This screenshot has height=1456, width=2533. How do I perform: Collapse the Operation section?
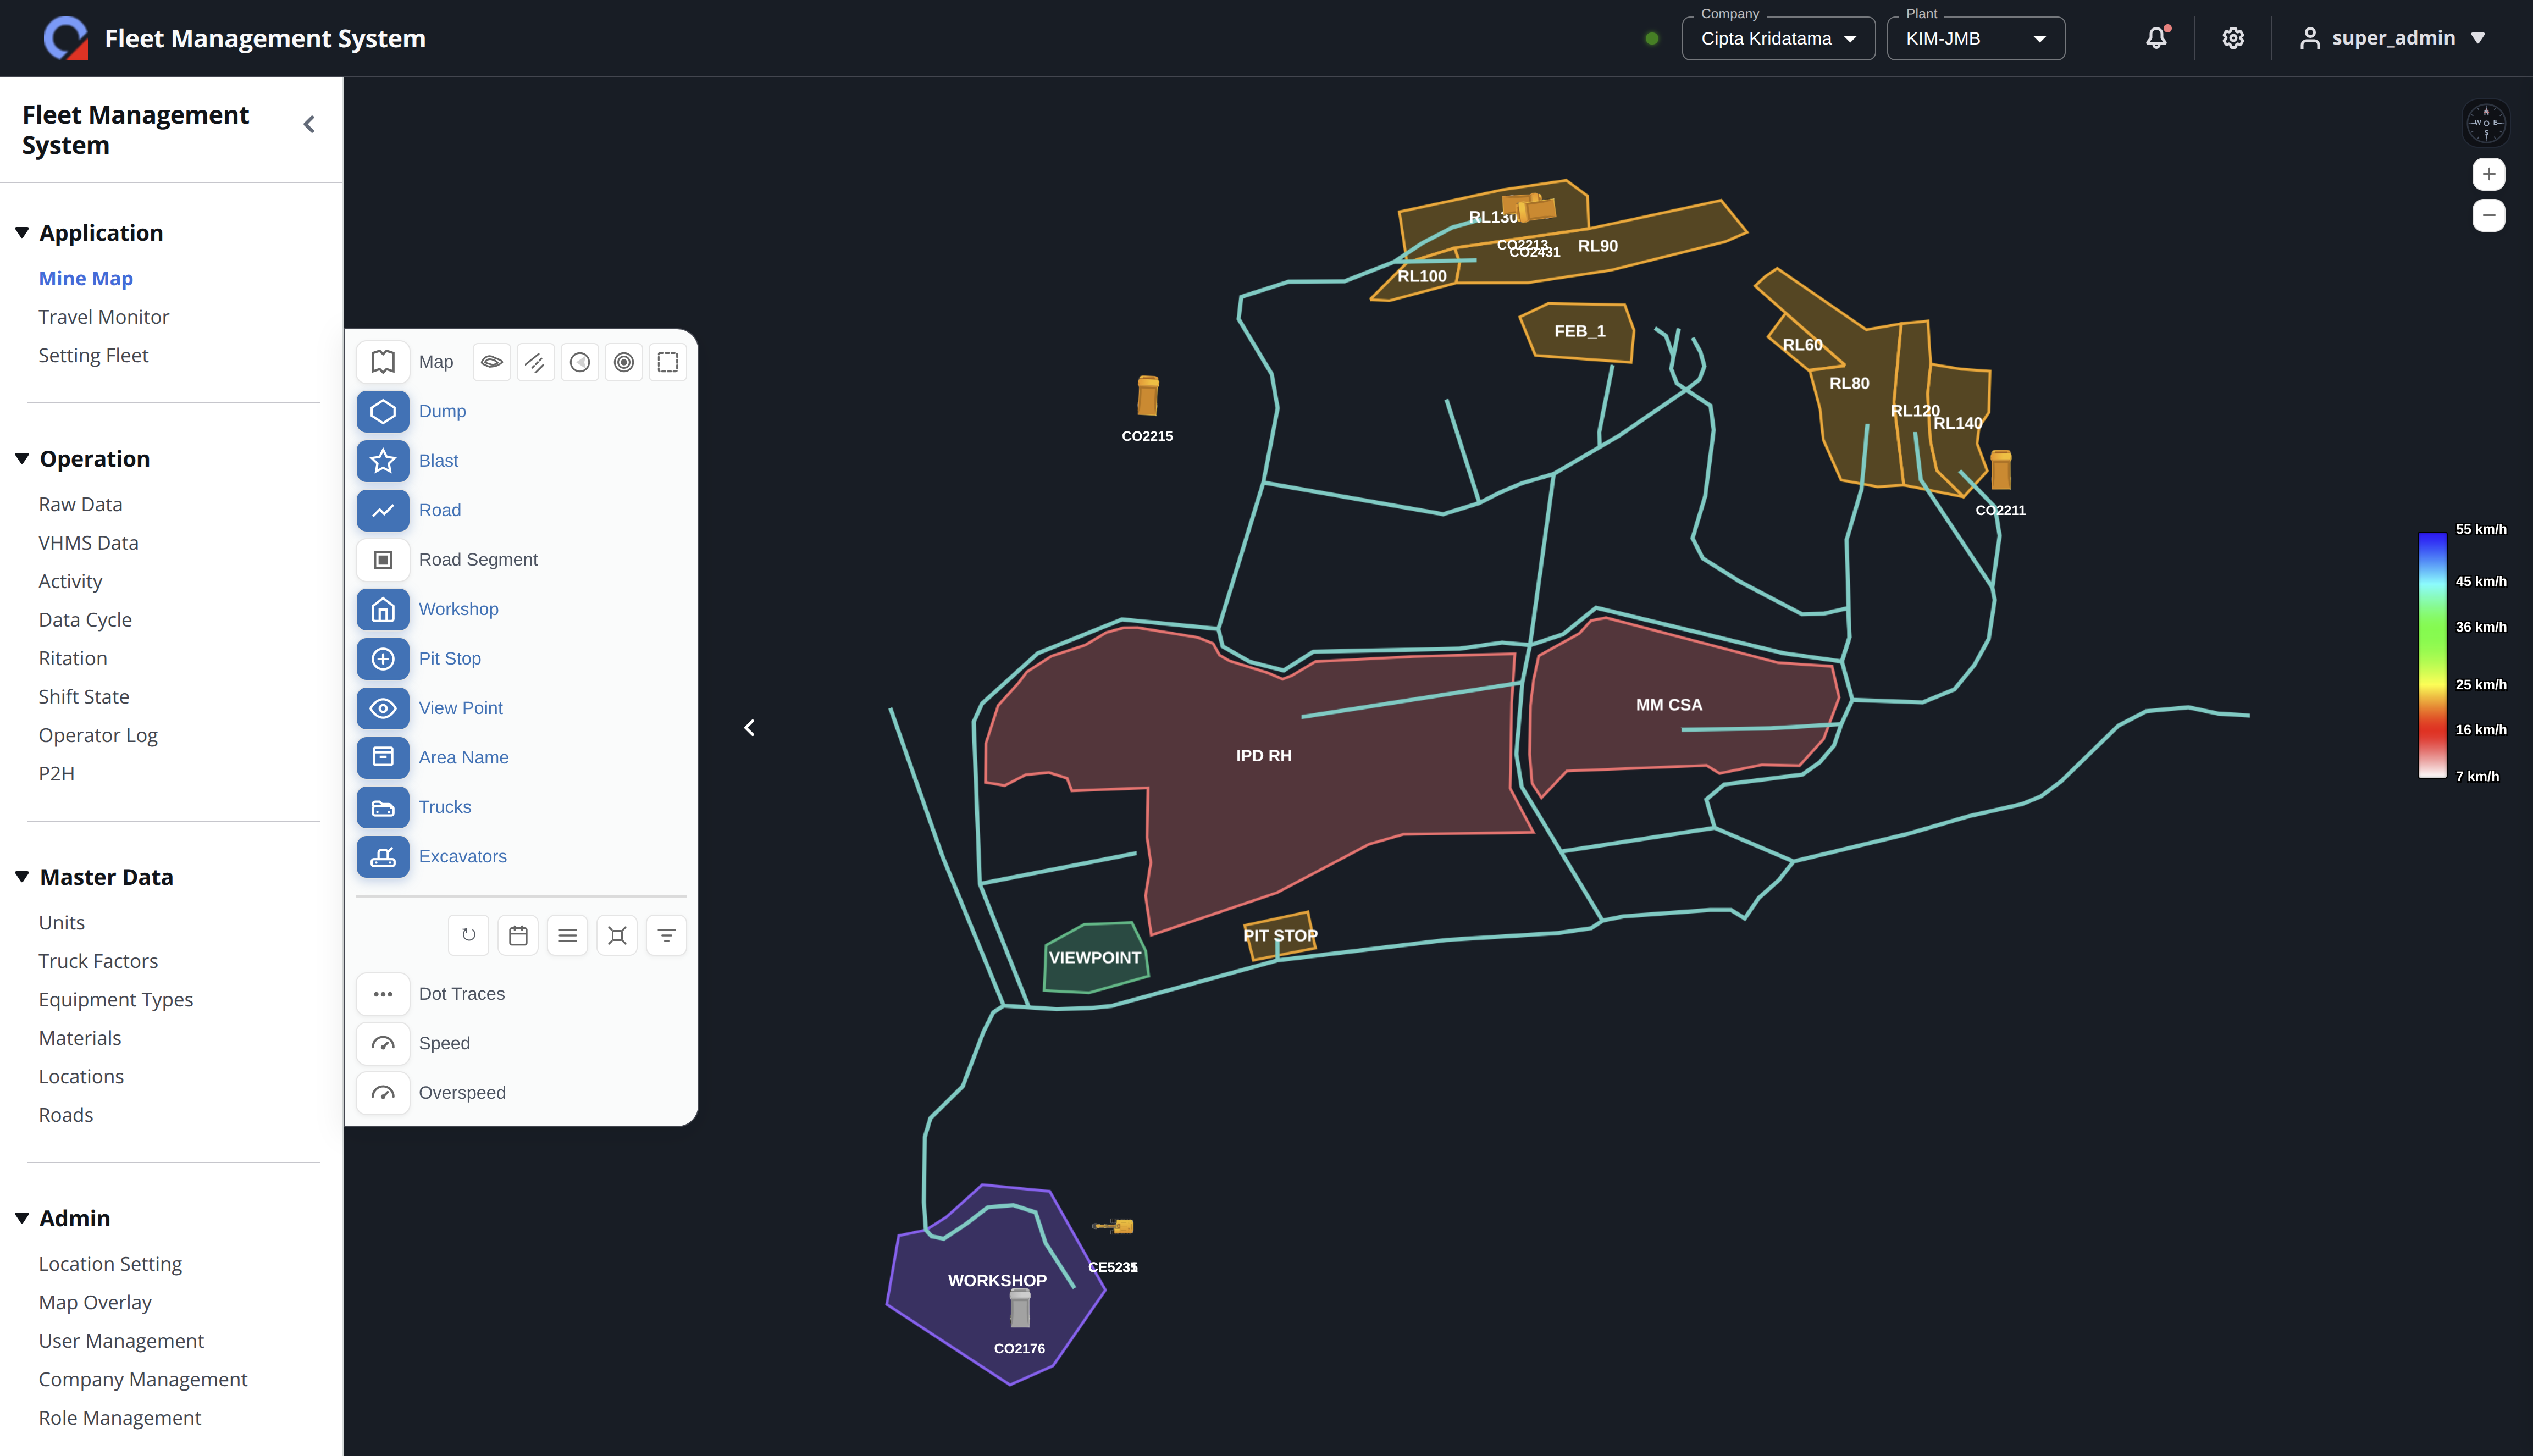click(21, 459)
